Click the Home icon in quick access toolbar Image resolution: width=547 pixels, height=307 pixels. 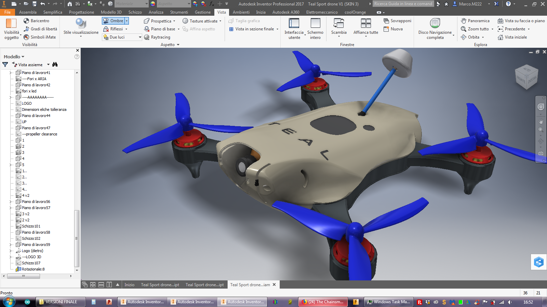point(70,4)
